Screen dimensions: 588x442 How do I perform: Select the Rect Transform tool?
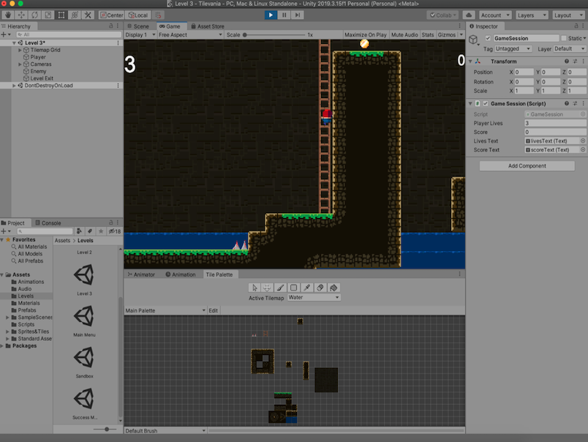[61, 15]
